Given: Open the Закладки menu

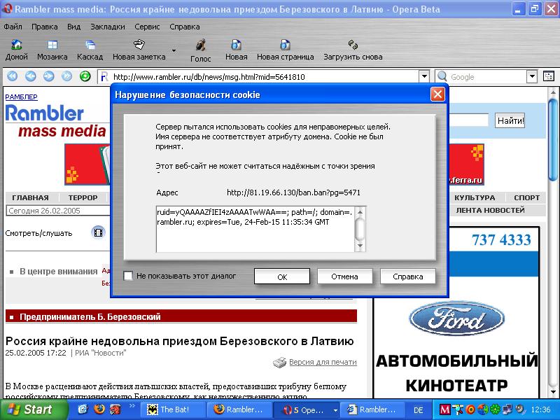Looking at the screenshot, I should click(x=108, y=27).
